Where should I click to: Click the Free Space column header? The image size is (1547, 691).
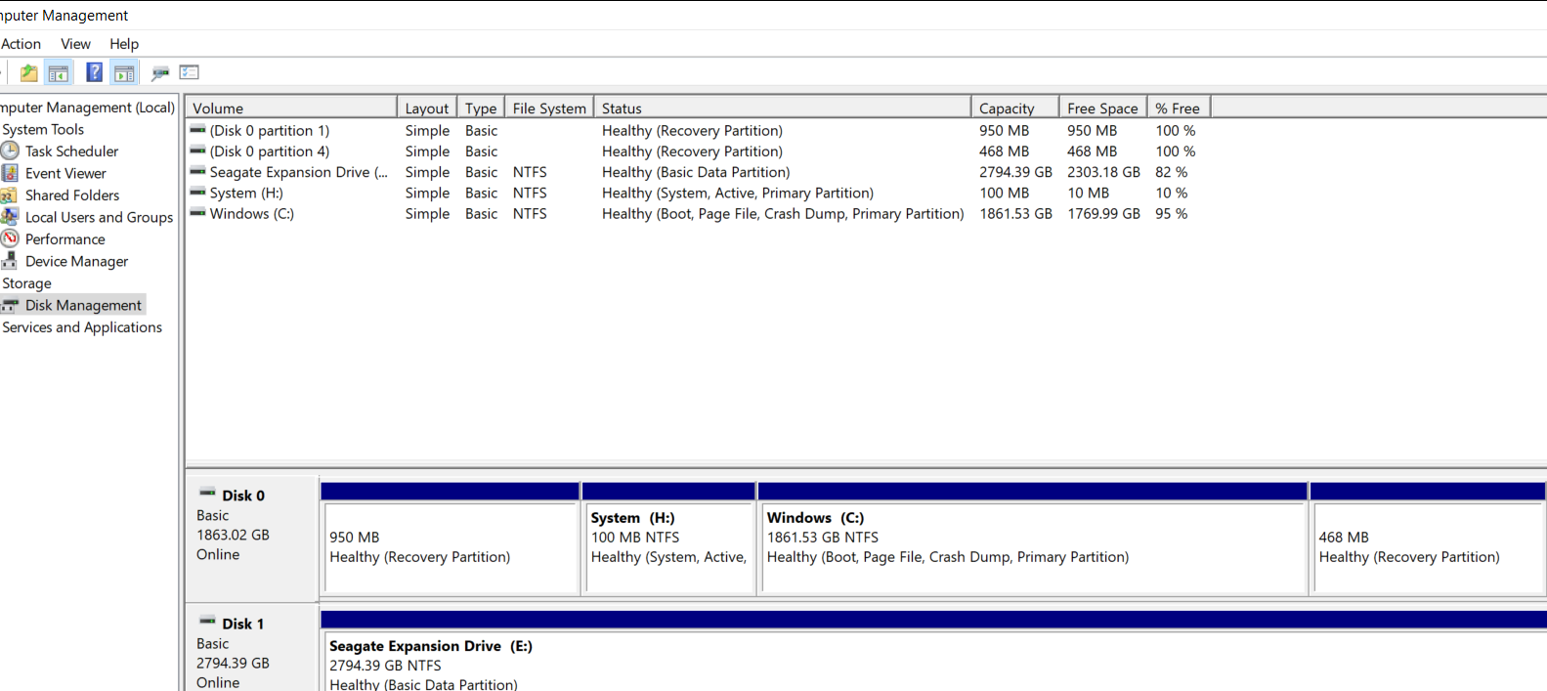1101,108
